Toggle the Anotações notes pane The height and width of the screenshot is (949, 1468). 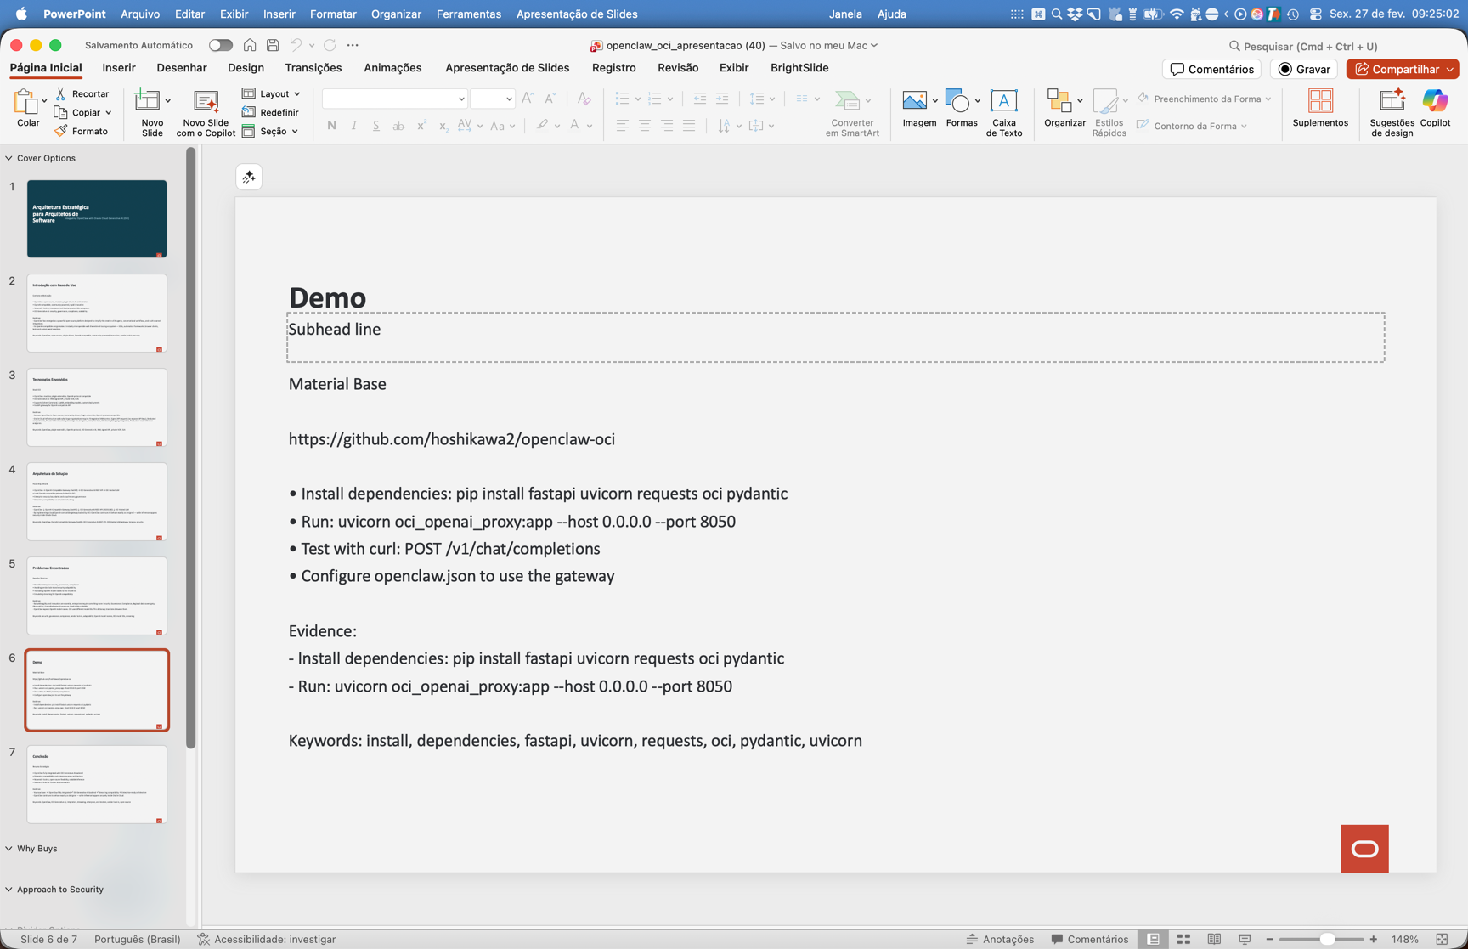click(x=1000, y=939)
